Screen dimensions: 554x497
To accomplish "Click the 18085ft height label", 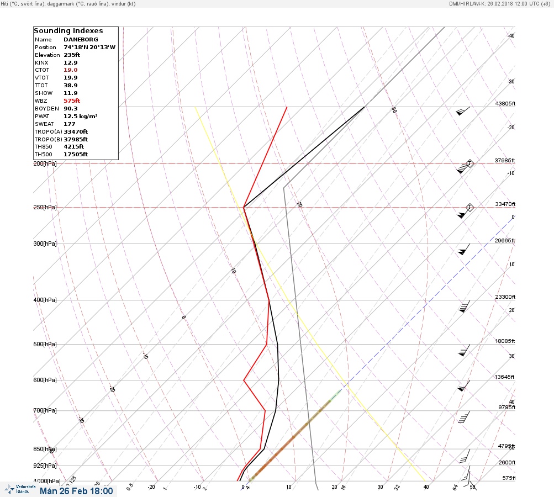I will 505,341.
